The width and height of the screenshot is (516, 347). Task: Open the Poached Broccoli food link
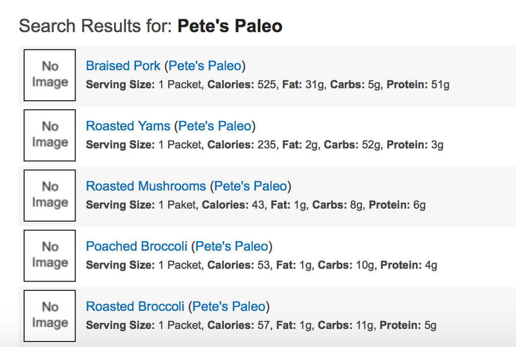pyautogui.click(x=137, y=246)
